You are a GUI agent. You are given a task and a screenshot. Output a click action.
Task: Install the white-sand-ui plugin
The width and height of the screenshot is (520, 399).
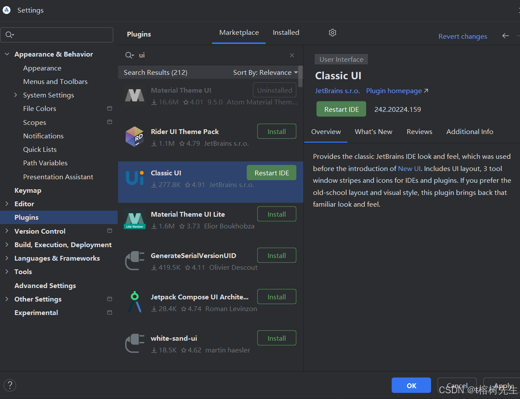277,338
